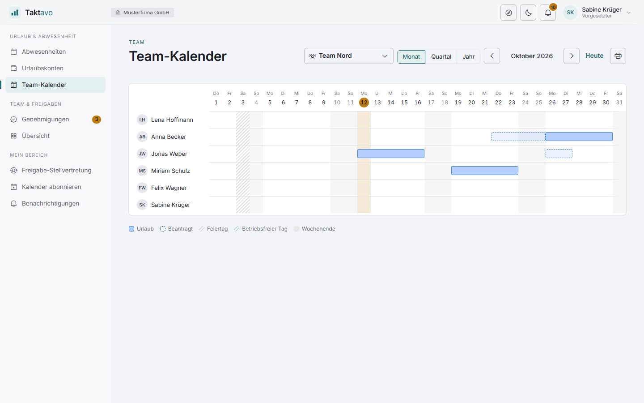Click day 3 in calendar header
644x403 pixels.
coord(243,103)
